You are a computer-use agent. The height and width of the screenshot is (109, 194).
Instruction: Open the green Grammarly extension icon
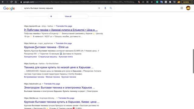click(157, 2)
